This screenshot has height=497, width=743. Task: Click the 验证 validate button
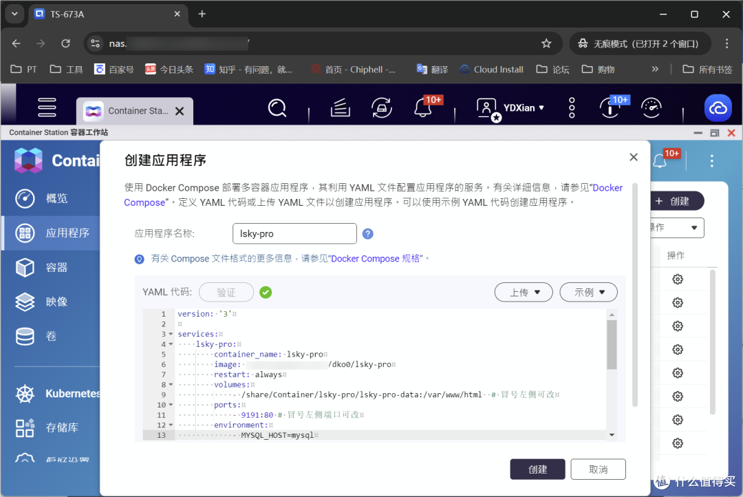[226, 292]
